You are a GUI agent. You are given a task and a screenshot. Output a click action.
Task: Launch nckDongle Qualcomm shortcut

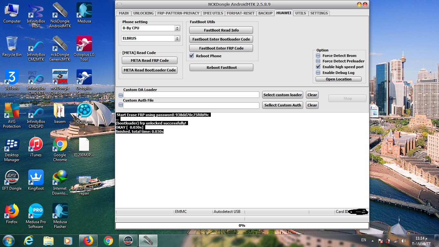tap(60, 82)
